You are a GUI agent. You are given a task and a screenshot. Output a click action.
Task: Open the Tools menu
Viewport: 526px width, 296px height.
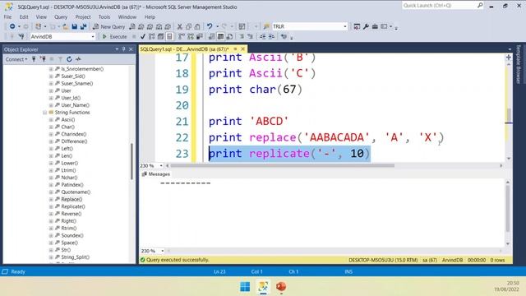[x=104, y=16]
